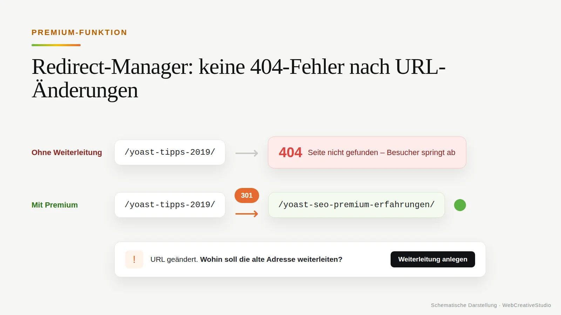The width and height of the screenshot is (561, 315).
Task: Click the 'Mit Premium' label
Action: pos(55,205)
